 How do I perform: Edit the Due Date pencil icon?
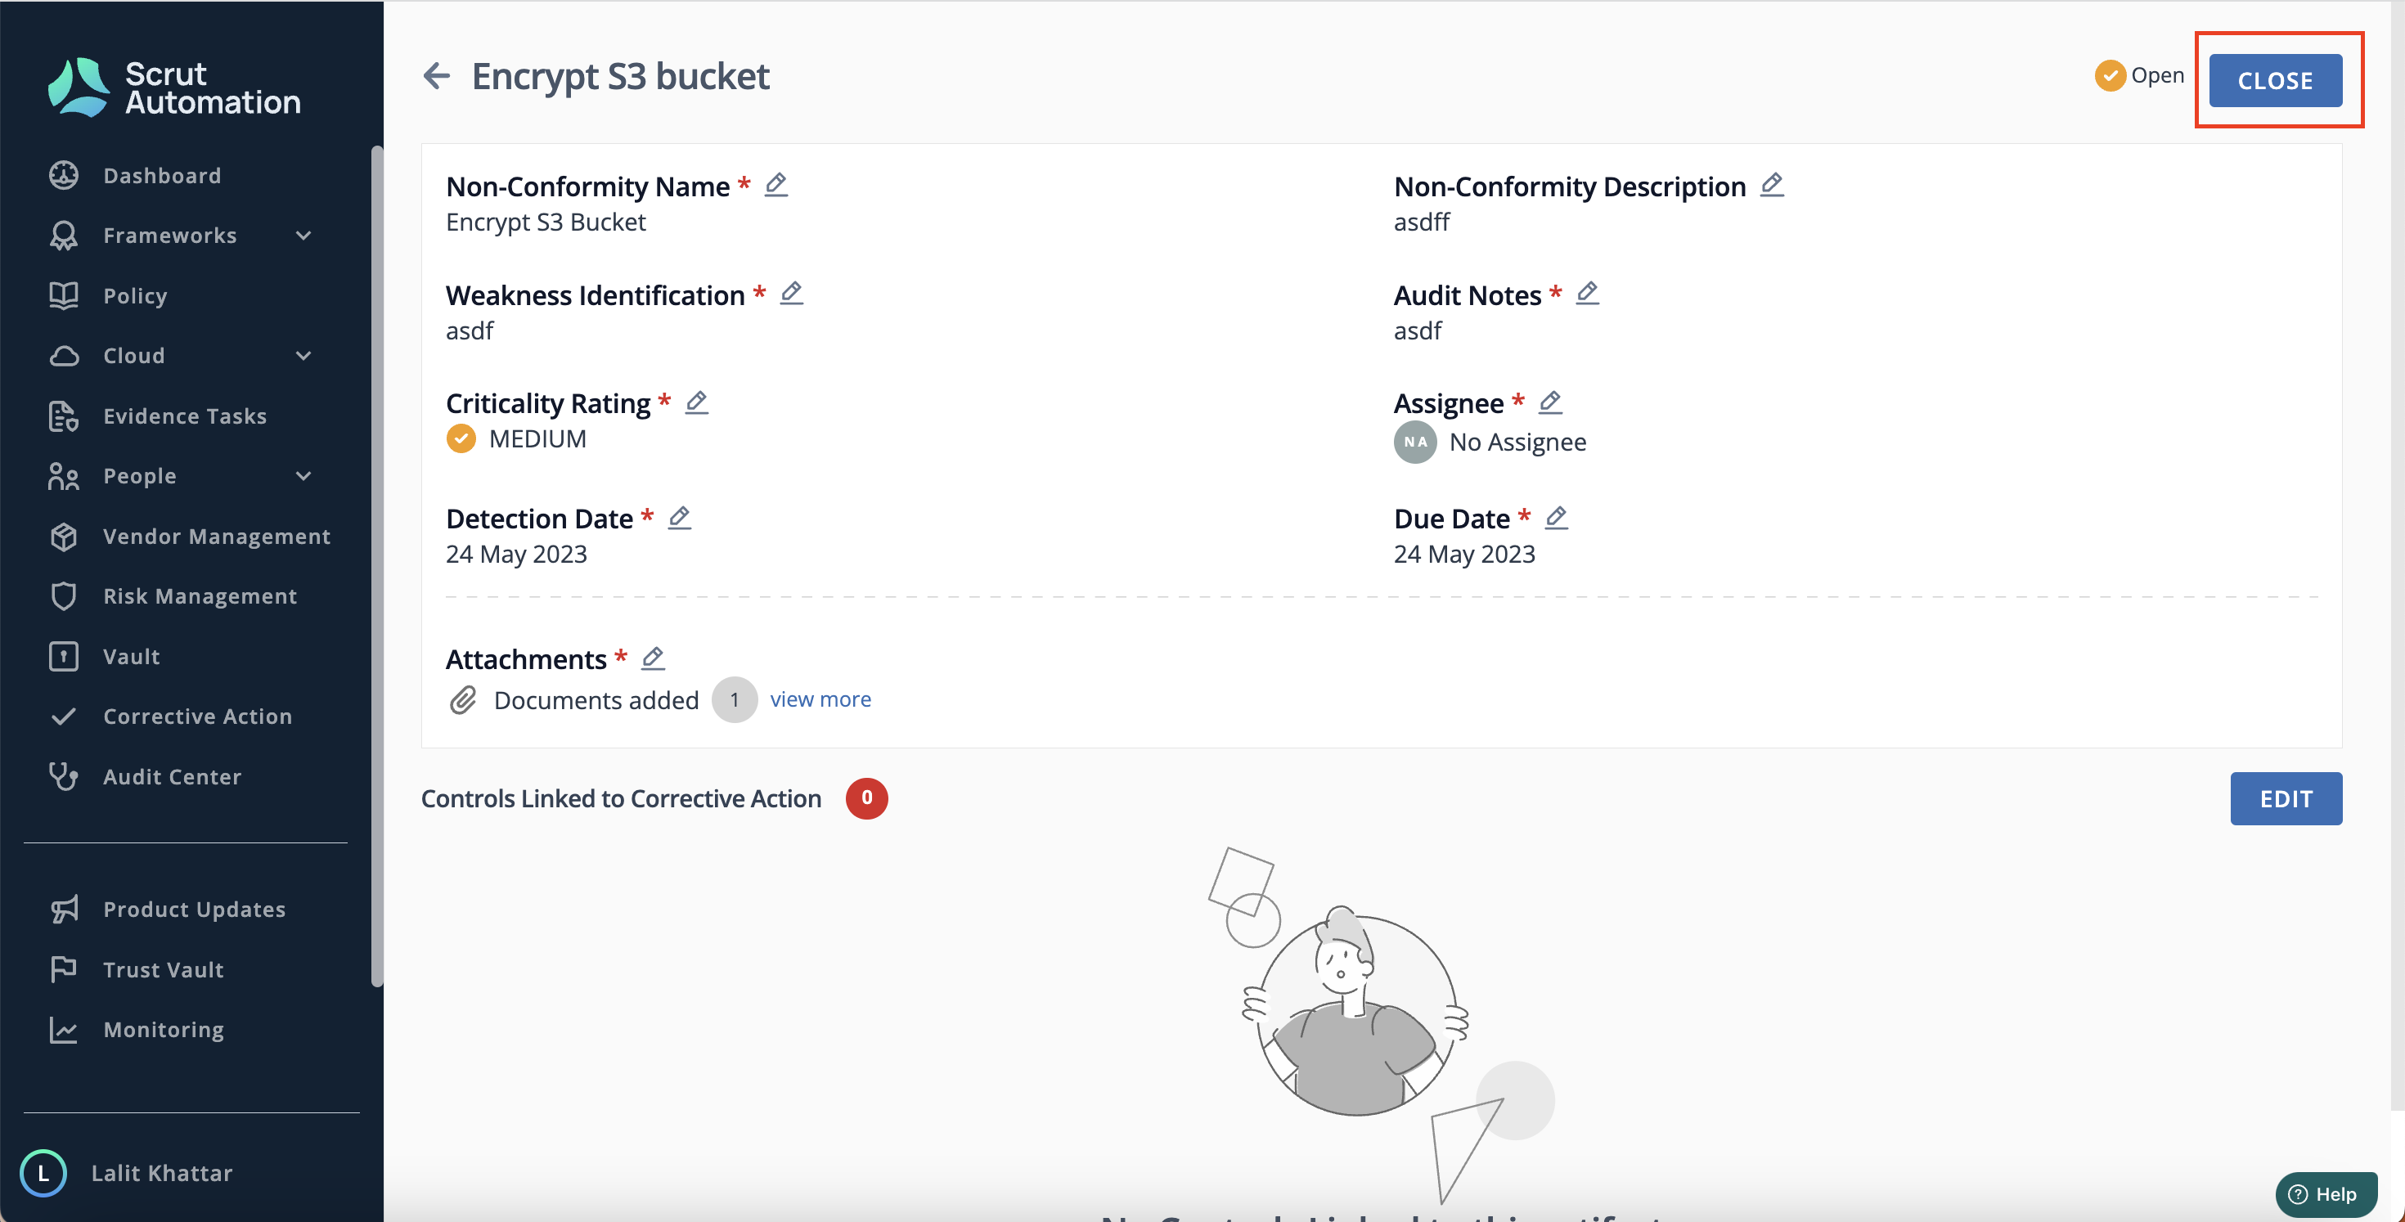[1557, 517]
